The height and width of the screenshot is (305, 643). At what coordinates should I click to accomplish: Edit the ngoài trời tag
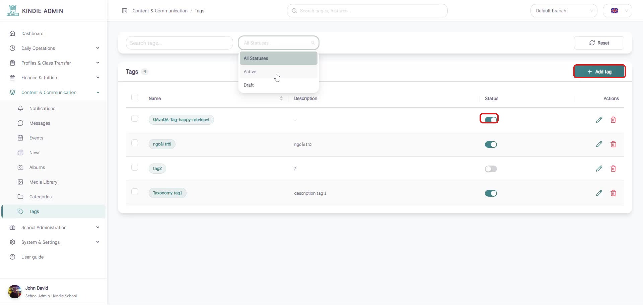(x=599, y=144)
